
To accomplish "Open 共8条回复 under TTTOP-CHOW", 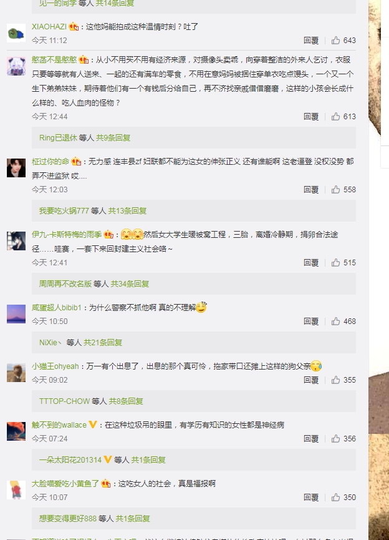I will pos(126,401).
